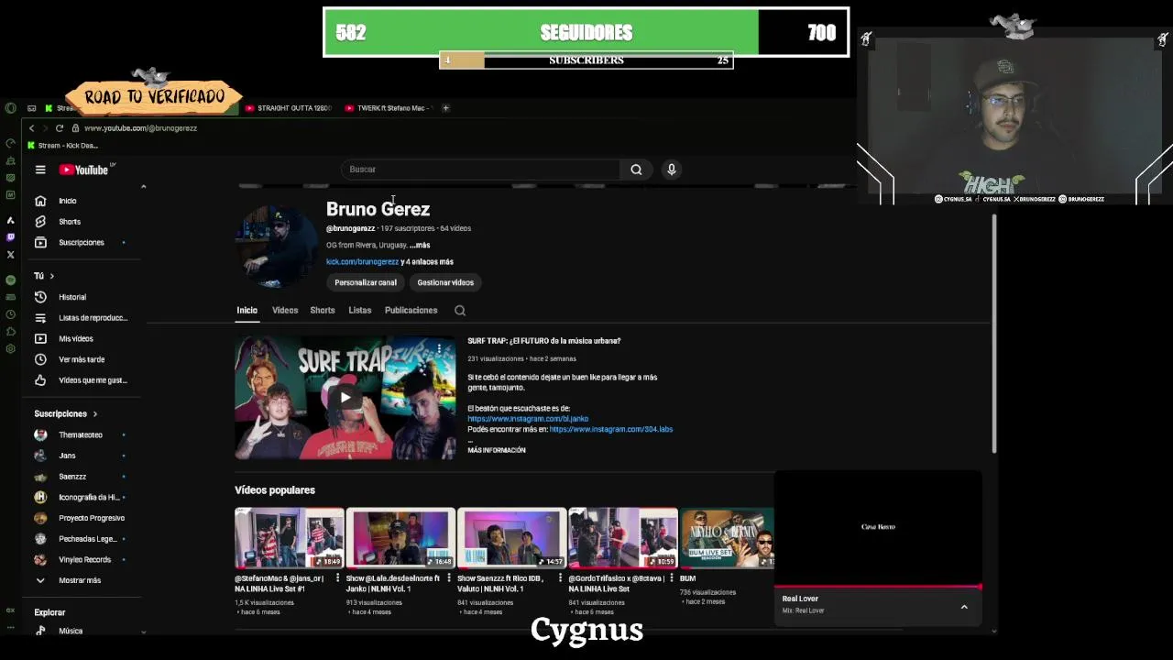This screenshot has width=1173, height=660.
Task: Open Twitch in browser sidebar
Action: pyautogui.click(x=10, y=237)
